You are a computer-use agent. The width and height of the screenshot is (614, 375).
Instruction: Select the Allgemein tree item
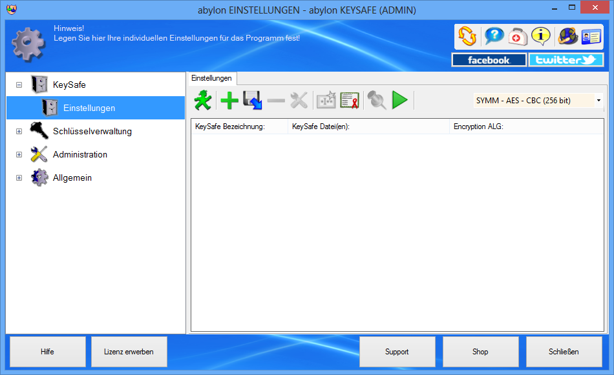coord(72,178)
